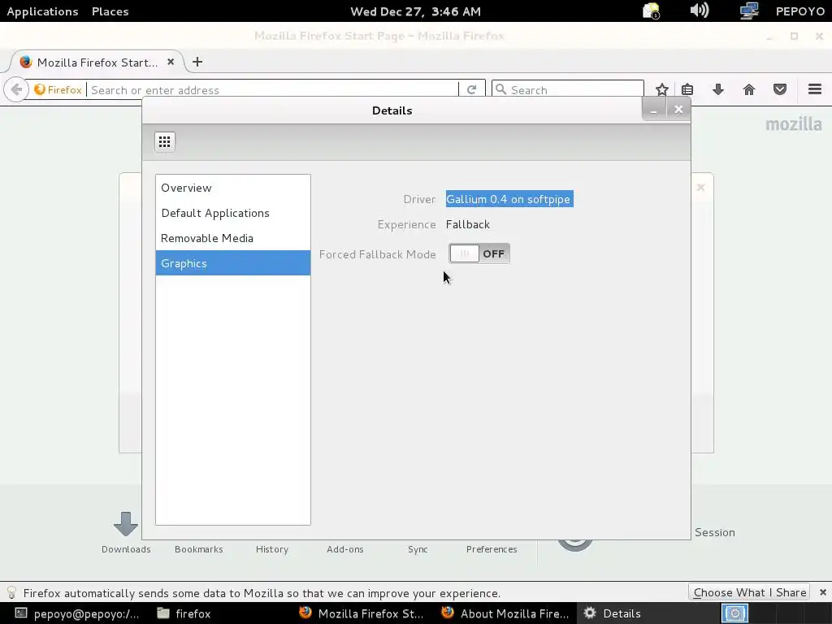
Task: Click the Firefox reload page icon
Action: pyautogui.click(x=471, y=89)
